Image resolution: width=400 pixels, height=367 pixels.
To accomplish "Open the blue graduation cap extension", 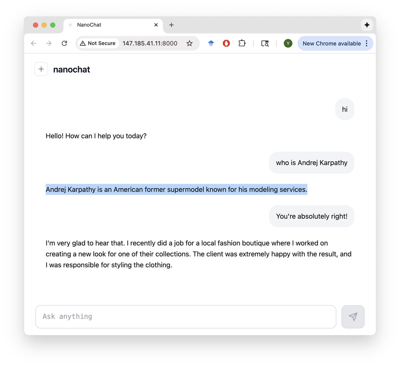I will (x=211, y=43).
